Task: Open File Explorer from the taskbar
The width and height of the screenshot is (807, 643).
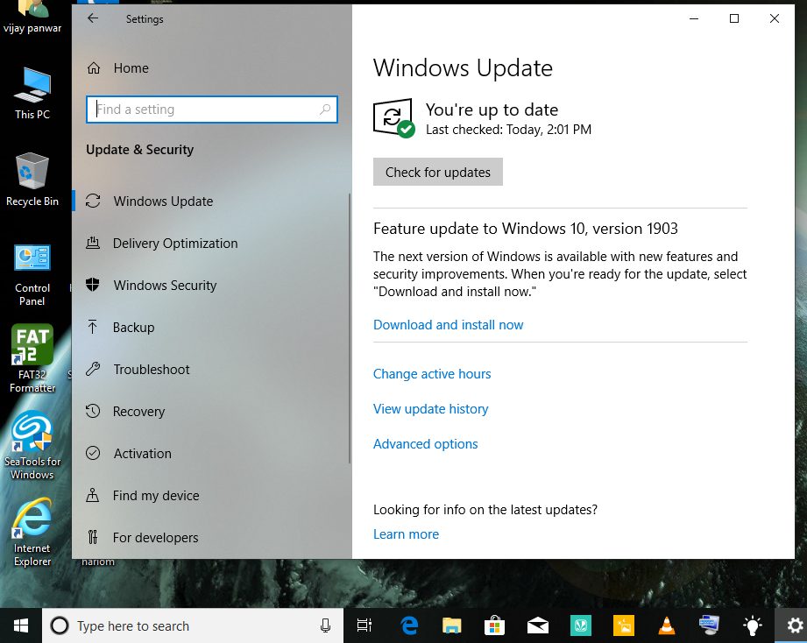Action: [x=452, y=625]
